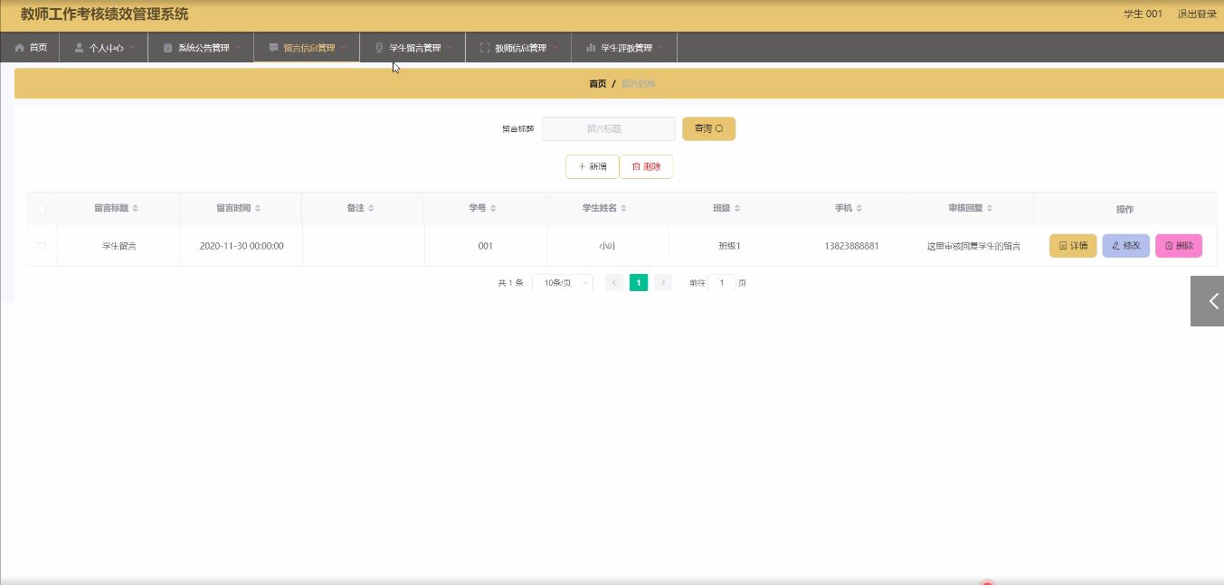Click the 小叫 student name cell
This screenshot has height=585, width=1224.
pyautogui.click(x=607, y=246)
